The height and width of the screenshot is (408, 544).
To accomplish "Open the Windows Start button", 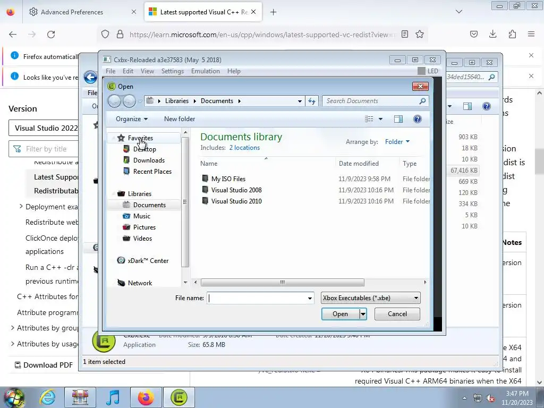I will coord(13,398).
